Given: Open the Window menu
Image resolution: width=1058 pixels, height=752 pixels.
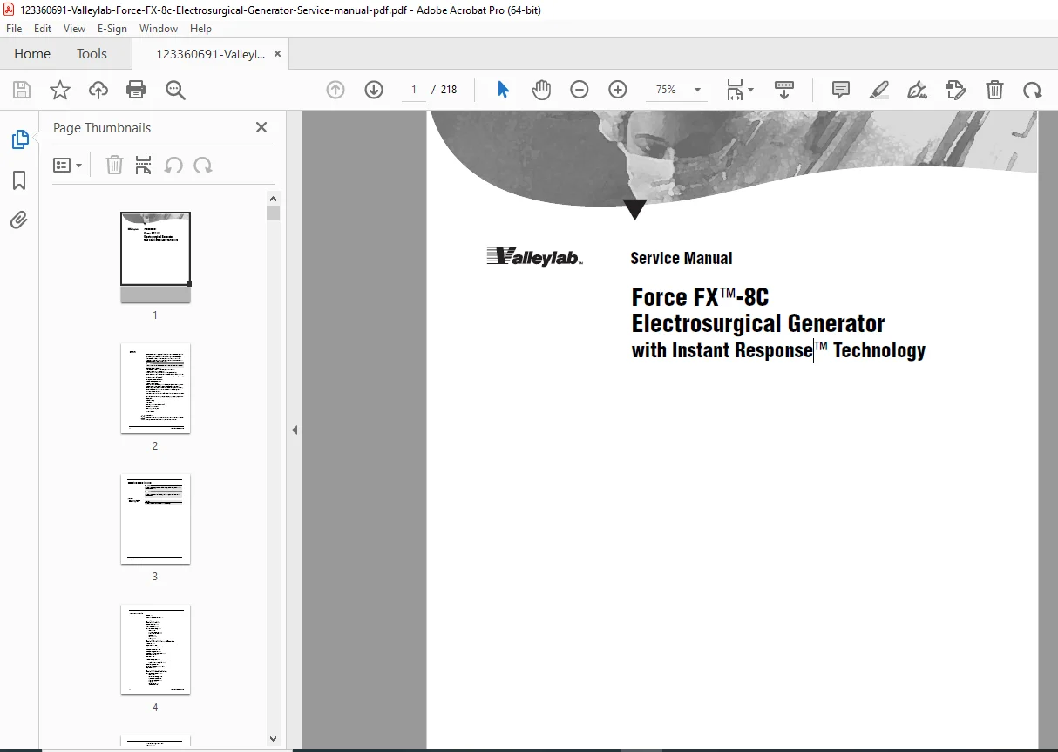Looking at the screenshot, I should 159,29.
